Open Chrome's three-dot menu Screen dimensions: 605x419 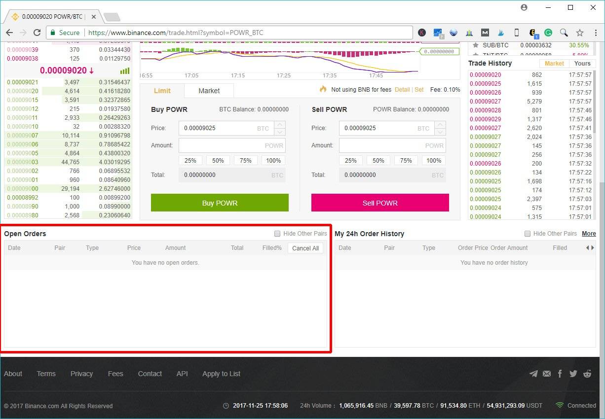[595, 33]
